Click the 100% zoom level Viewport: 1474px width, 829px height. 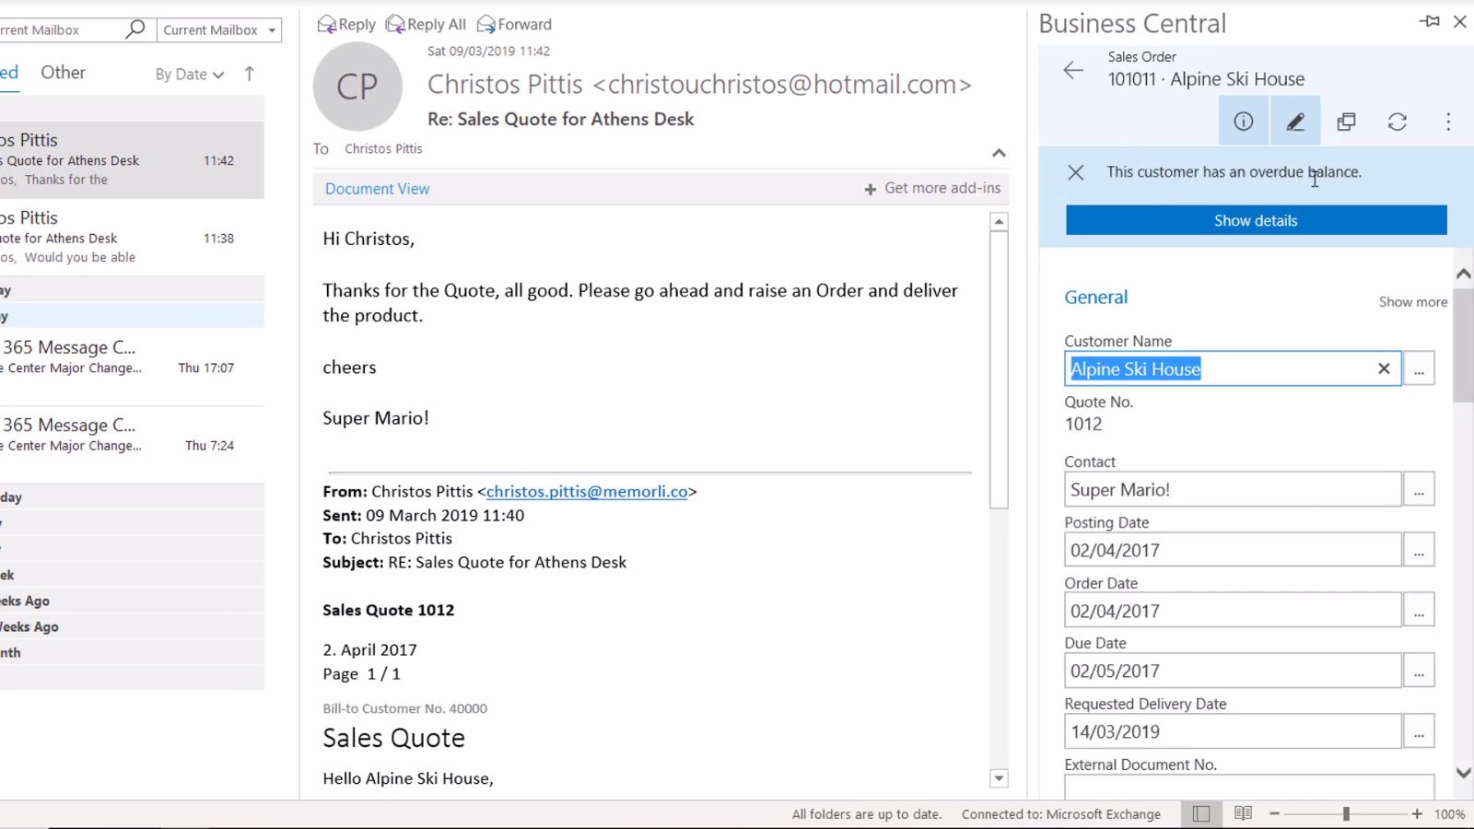point(1450,814)
